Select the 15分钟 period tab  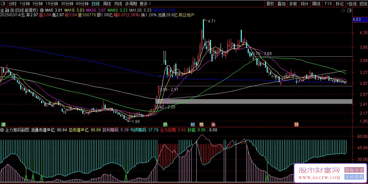(52, 4)
